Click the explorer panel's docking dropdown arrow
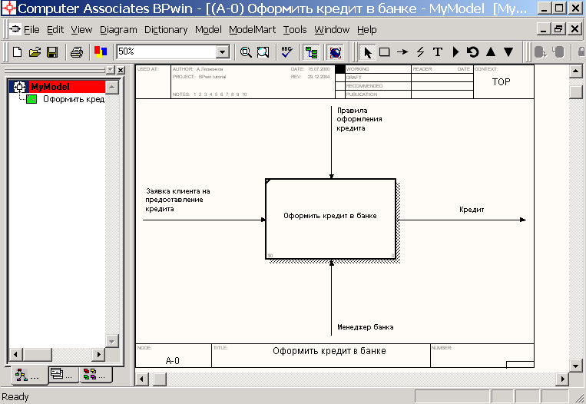Image resolution: width=586 pixels, height=404 pixels. coord(111,70)
